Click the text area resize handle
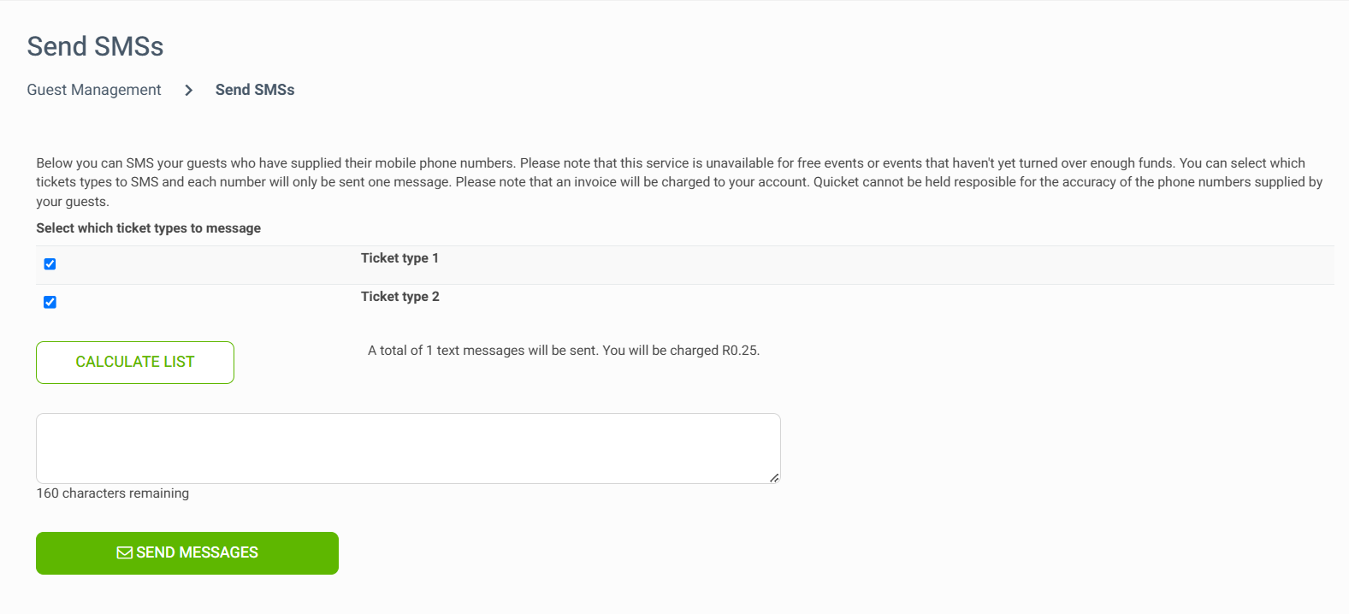The width and height of the screenshot is (1349, 614). pos(774,478)
